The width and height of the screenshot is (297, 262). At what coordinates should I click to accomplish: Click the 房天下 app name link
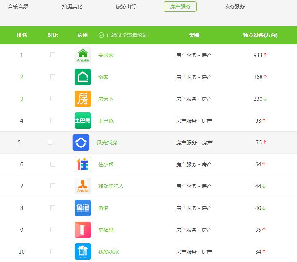pyautogui.click(x=106, y=99)
